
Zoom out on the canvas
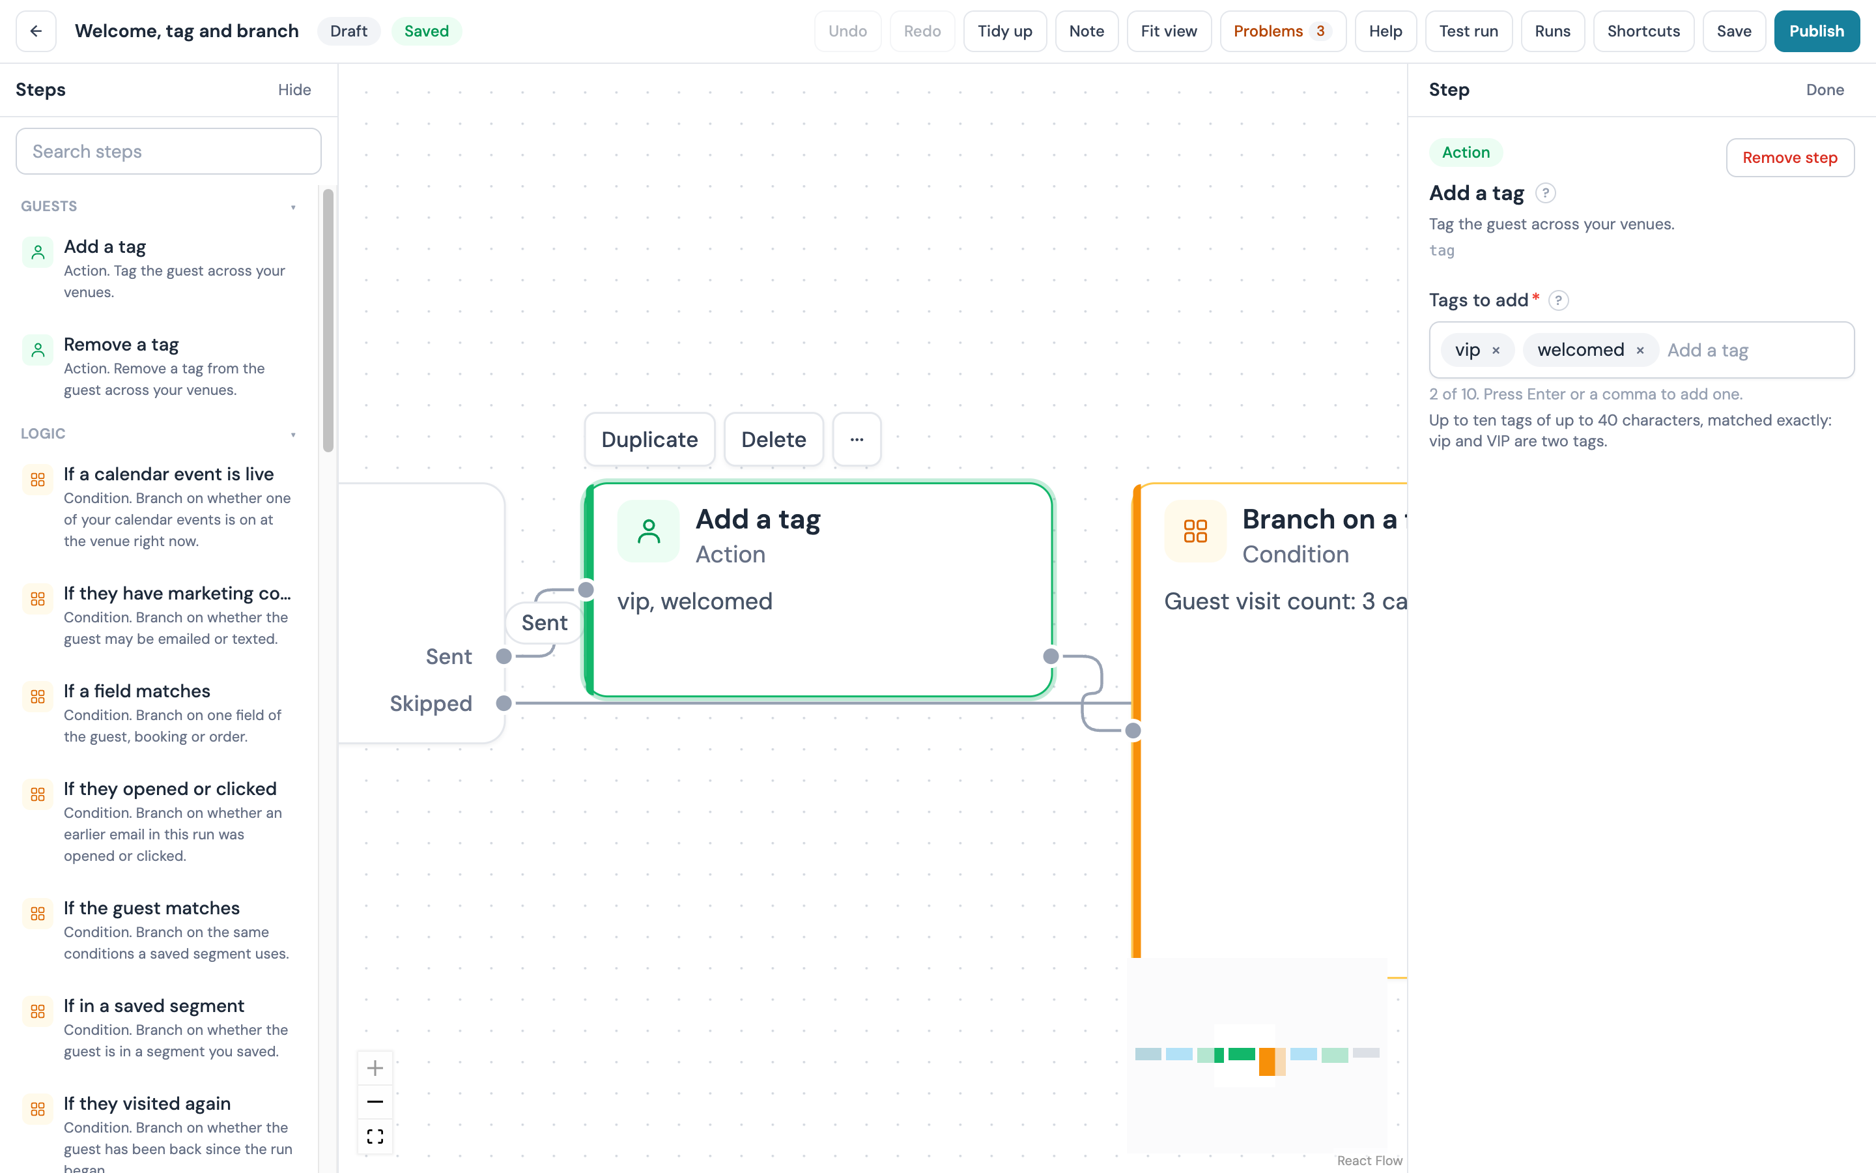(375, 1103)
